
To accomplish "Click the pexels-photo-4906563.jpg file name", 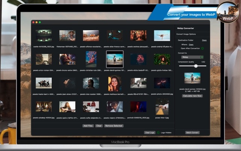I will (162, 94).
